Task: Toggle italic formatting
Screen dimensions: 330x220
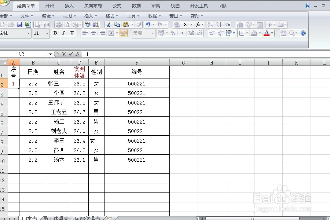Action: [63, 33]
